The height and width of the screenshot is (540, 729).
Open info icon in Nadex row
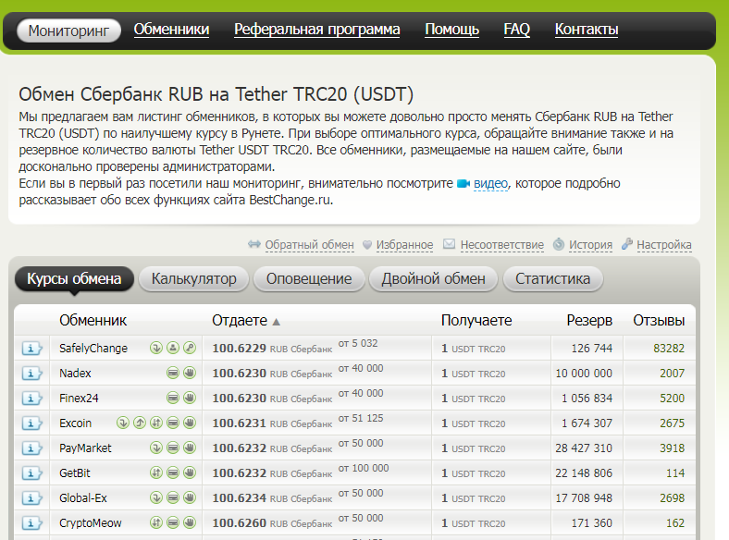(31, 374)
